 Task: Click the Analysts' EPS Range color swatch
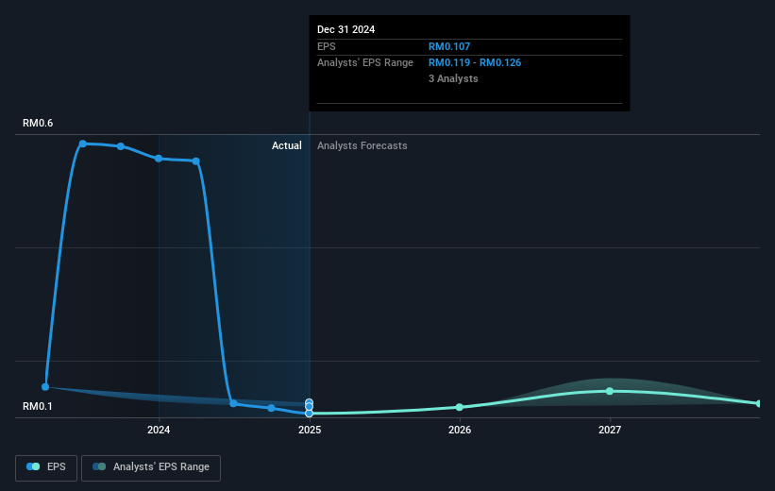coord(99,466)
